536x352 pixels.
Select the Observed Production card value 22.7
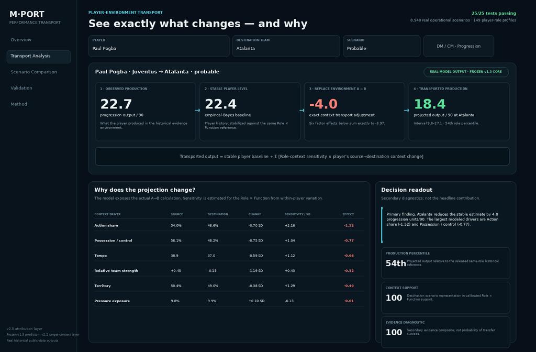click(x=116, y=104)
